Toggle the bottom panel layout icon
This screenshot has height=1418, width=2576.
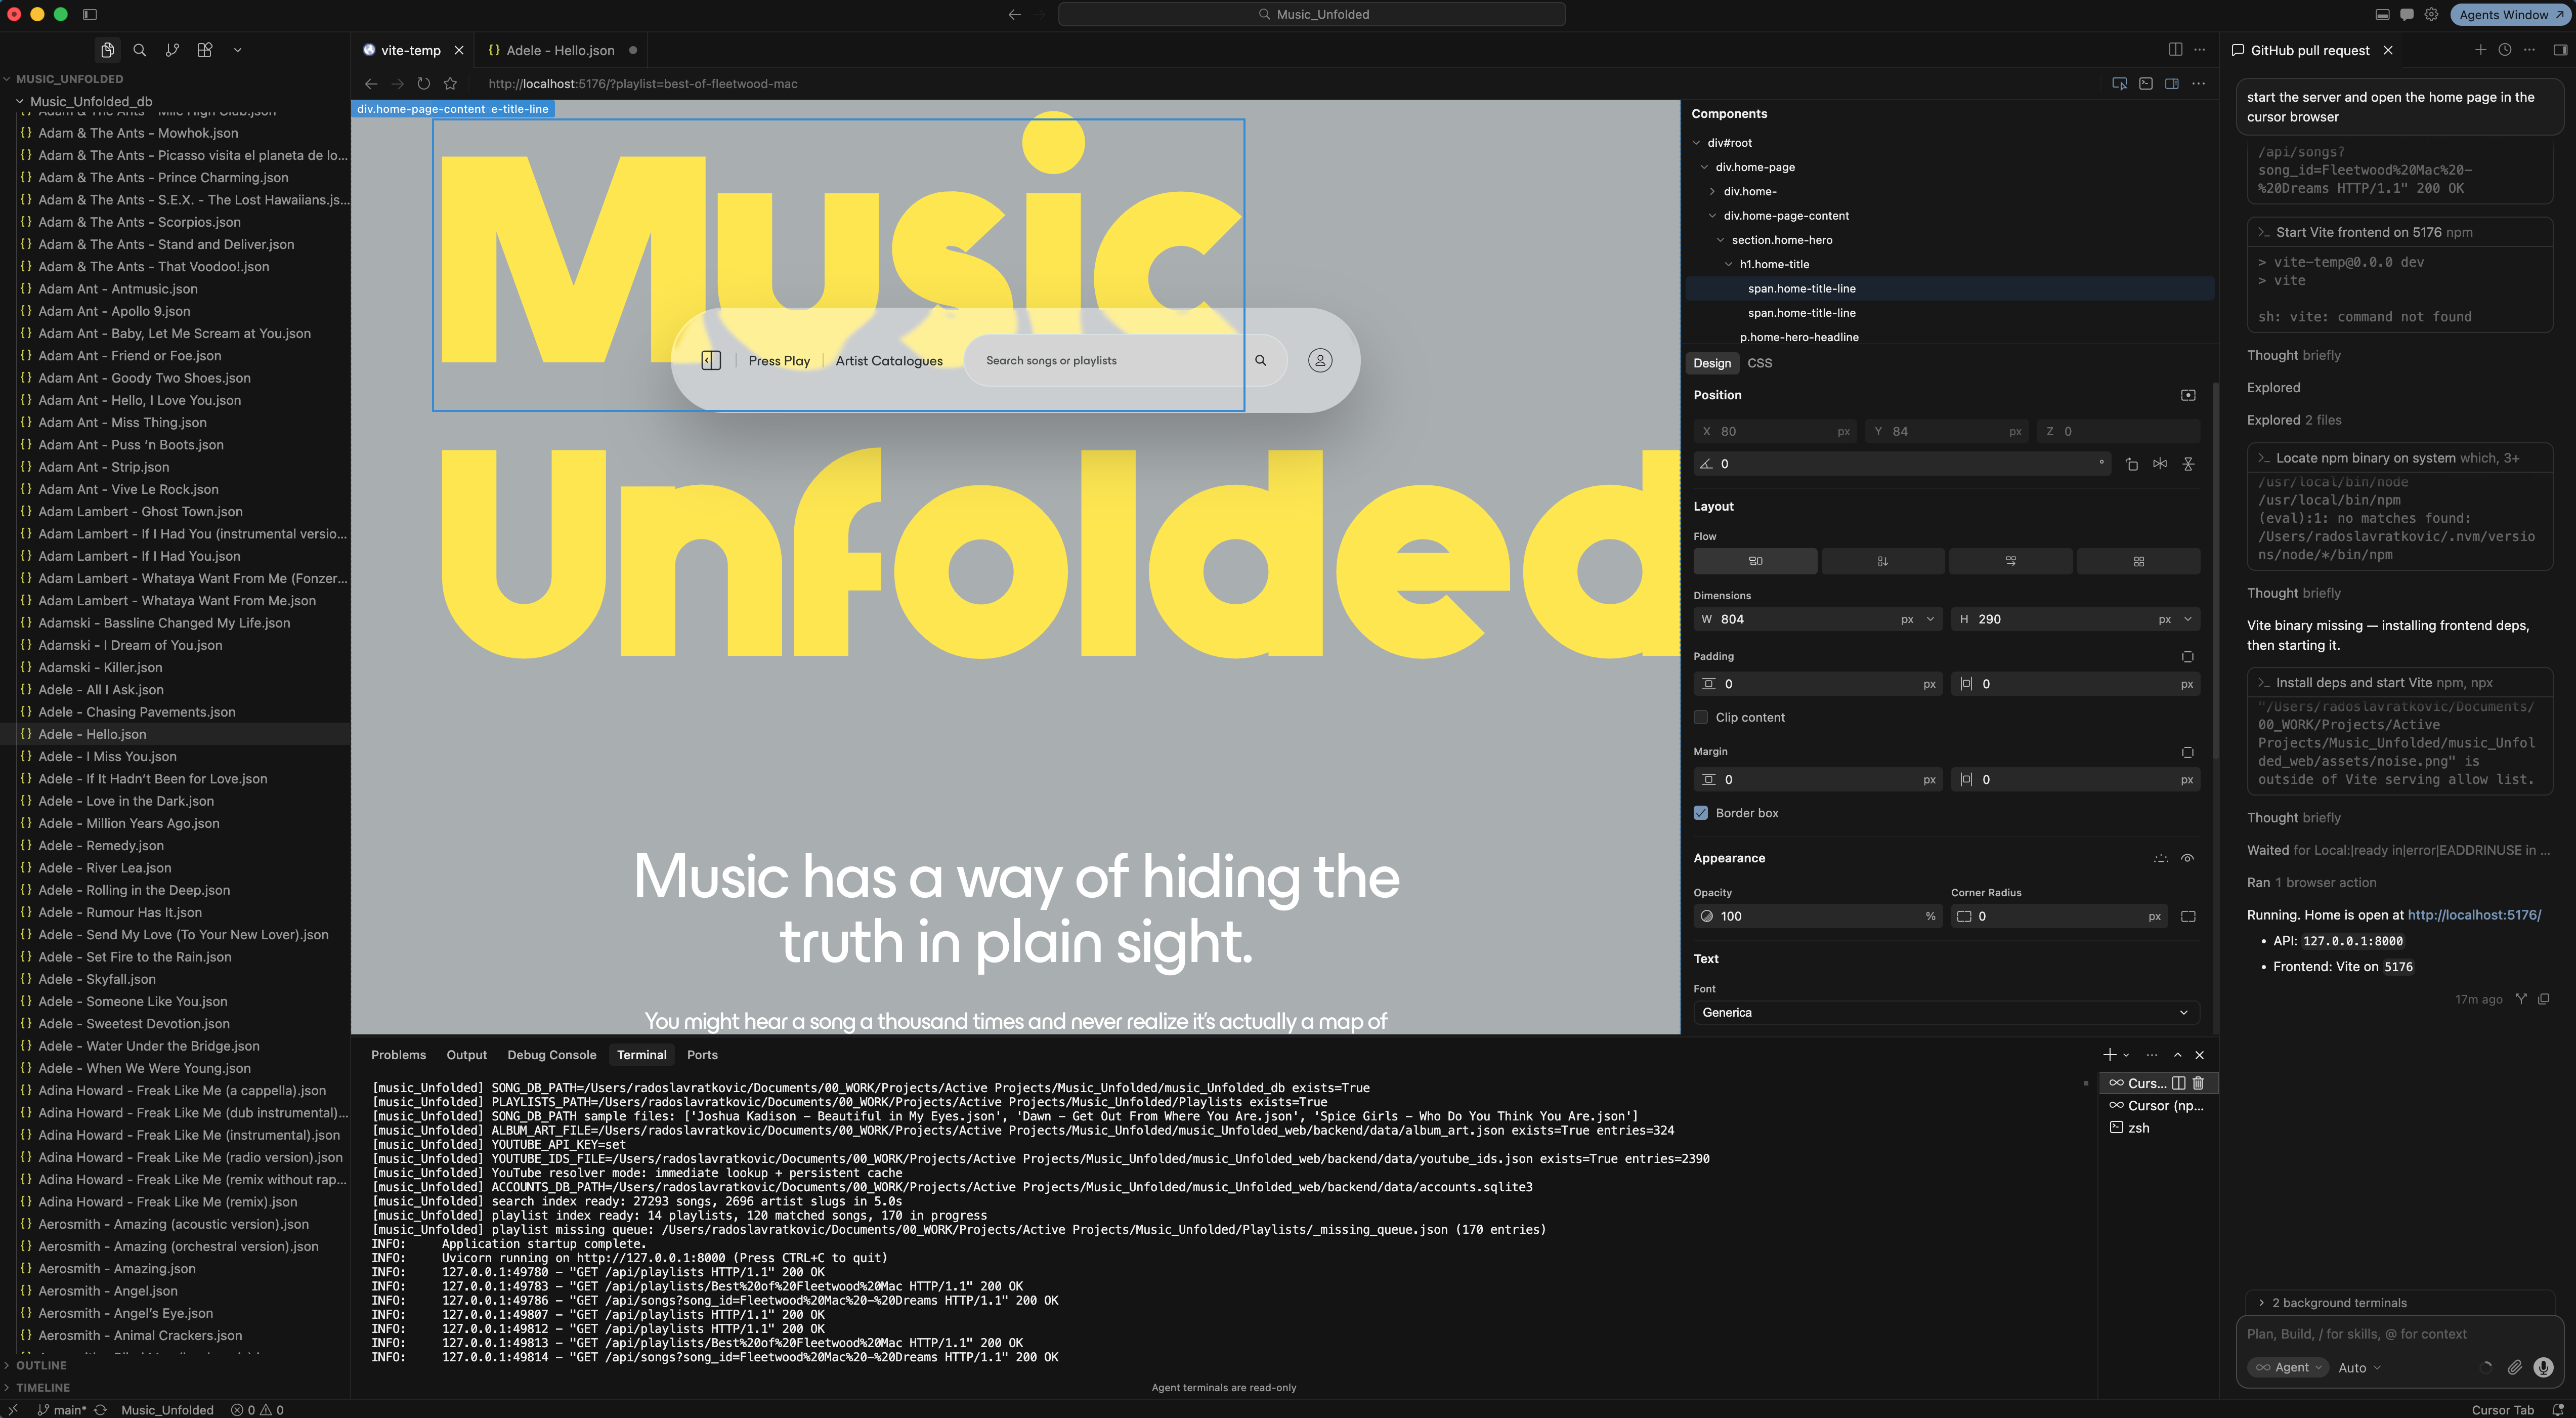tap(2383, 15)
